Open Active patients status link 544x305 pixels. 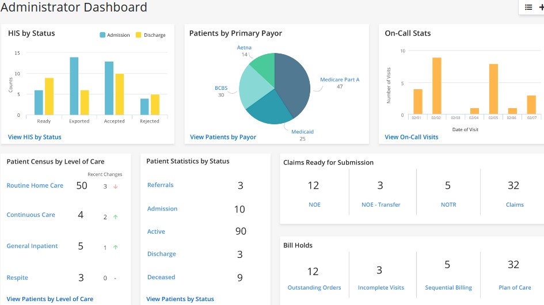(x=156, y=231)
